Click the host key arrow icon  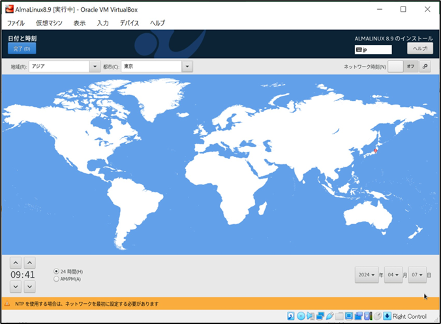388,316
